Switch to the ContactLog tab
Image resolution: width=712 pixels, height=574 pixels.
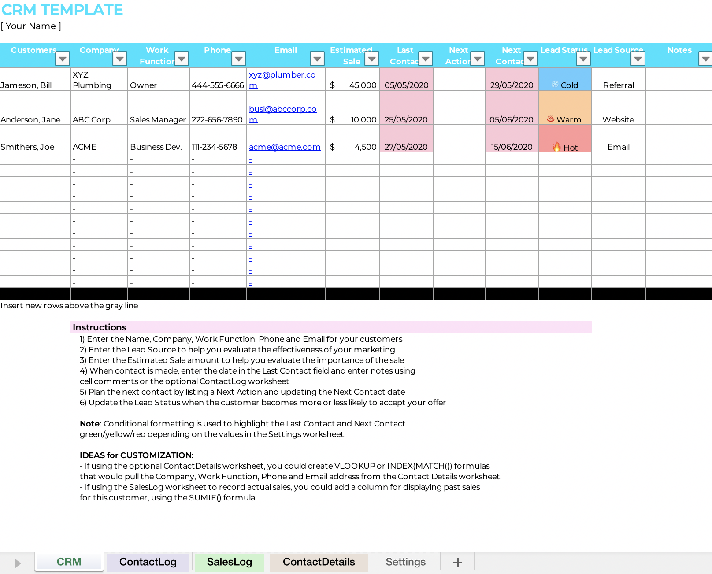coord(148,562)
